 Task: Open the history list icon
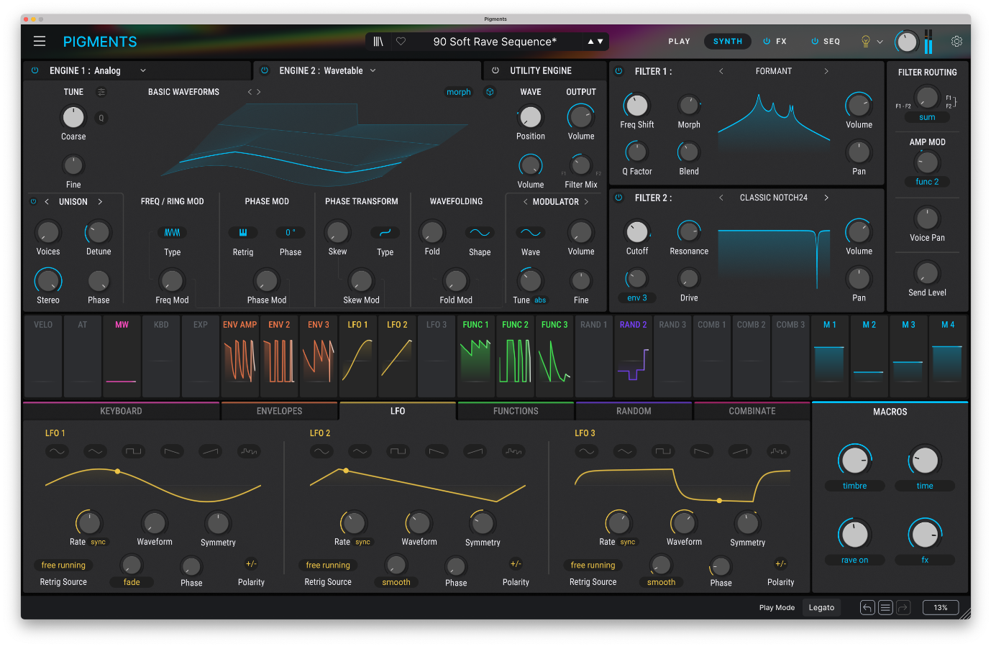tap(885, 608)
